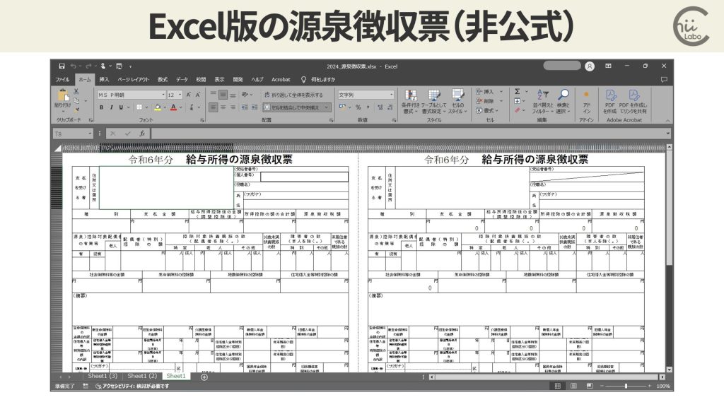Create PDF and share link
This screenshot has height=407, width=724.
[x=633, y=102]
